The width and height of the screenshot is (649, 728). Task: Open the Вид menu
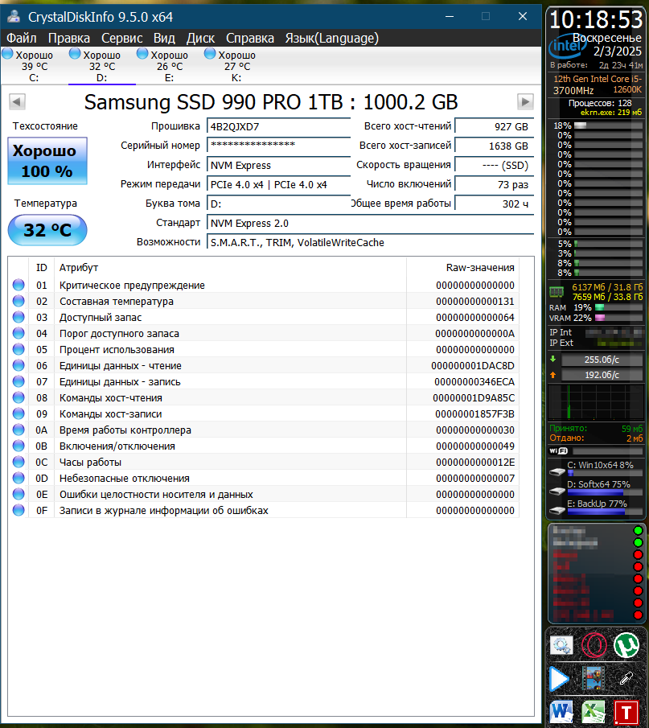[164, 38]
